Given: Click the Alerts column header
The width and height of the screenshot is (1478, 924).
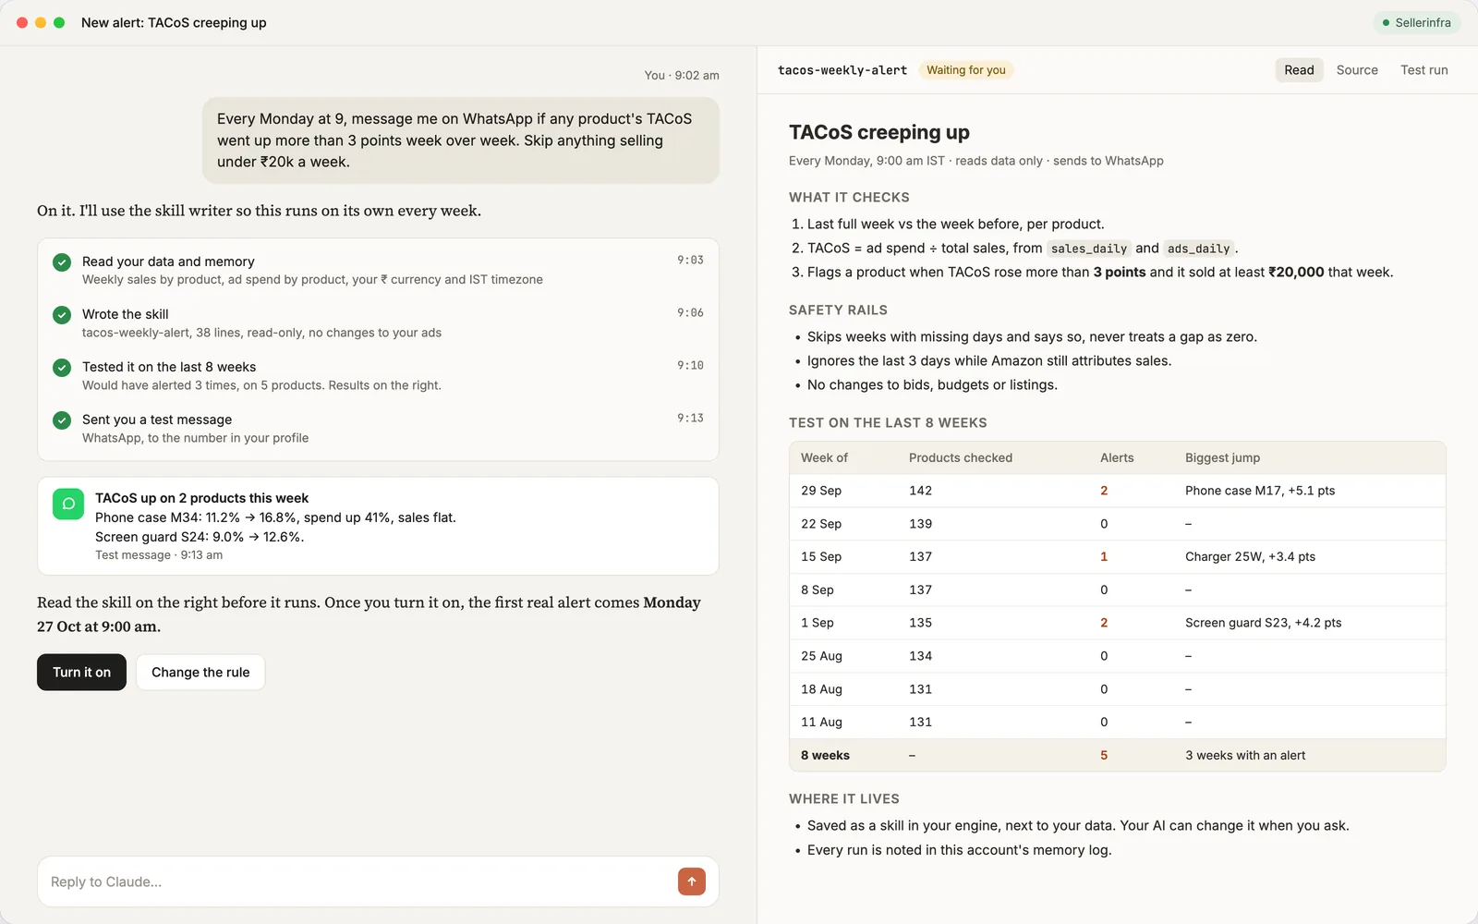Looking at the screenshot, I should coord(1117,457).
